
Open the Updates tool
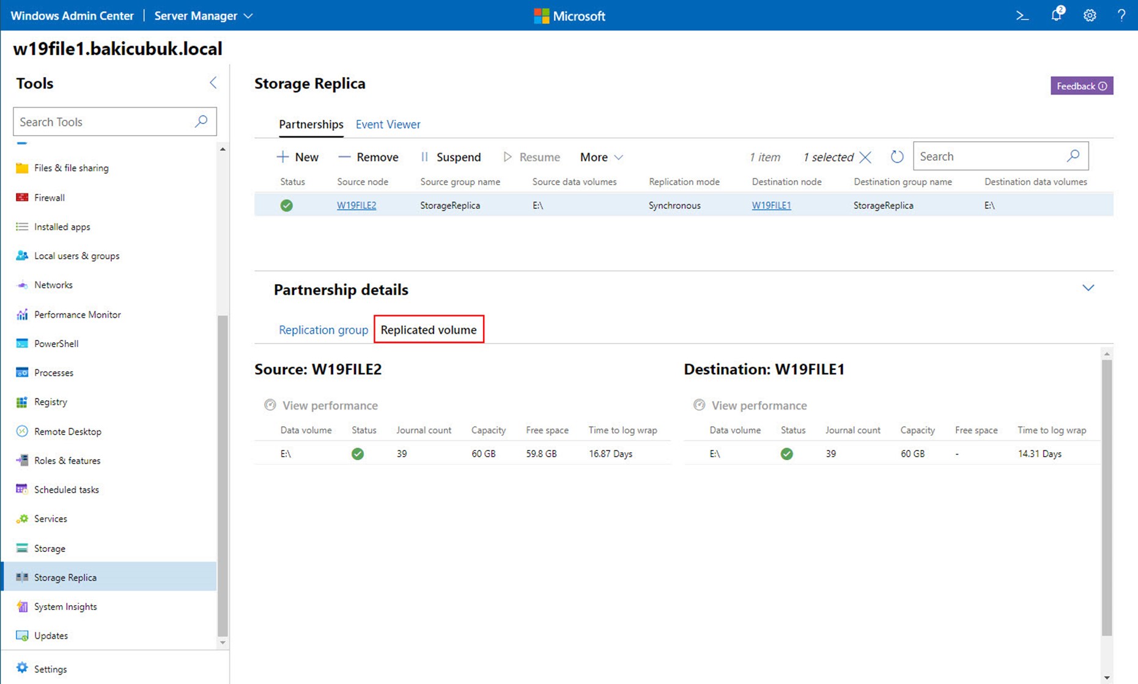point(51,636)
